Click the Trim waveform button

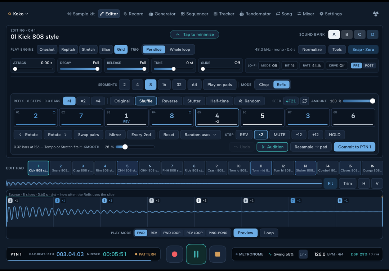point(347,183)
